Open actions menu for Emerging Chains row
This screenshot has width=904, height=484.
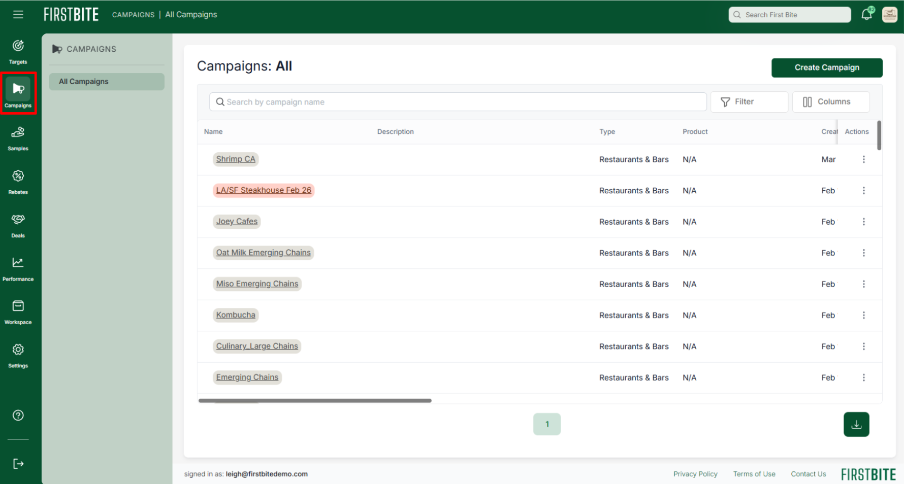click(863, 377)
